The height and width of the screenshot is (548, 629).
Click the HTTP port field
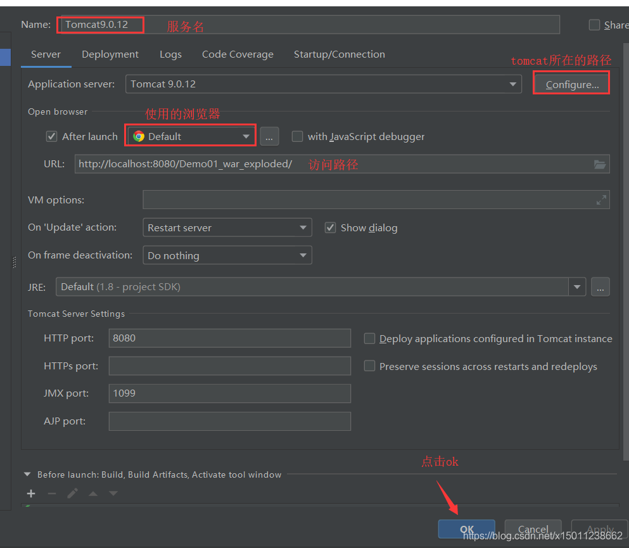pyautogui.click(x=230, y=338)
